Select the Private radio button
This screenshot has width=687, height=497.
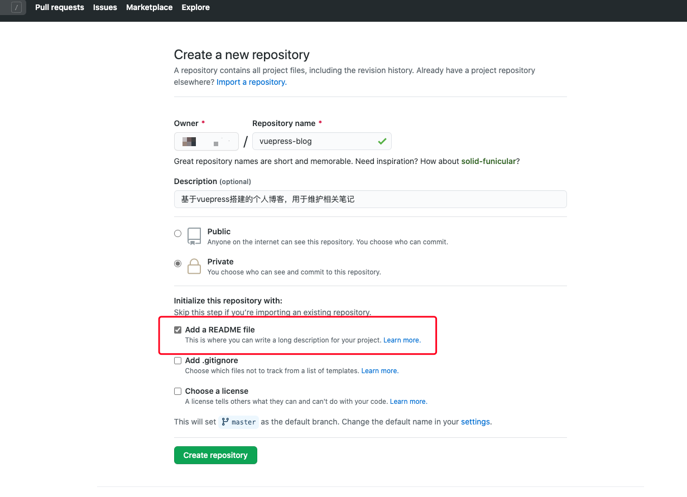click(x=178, y=264)
